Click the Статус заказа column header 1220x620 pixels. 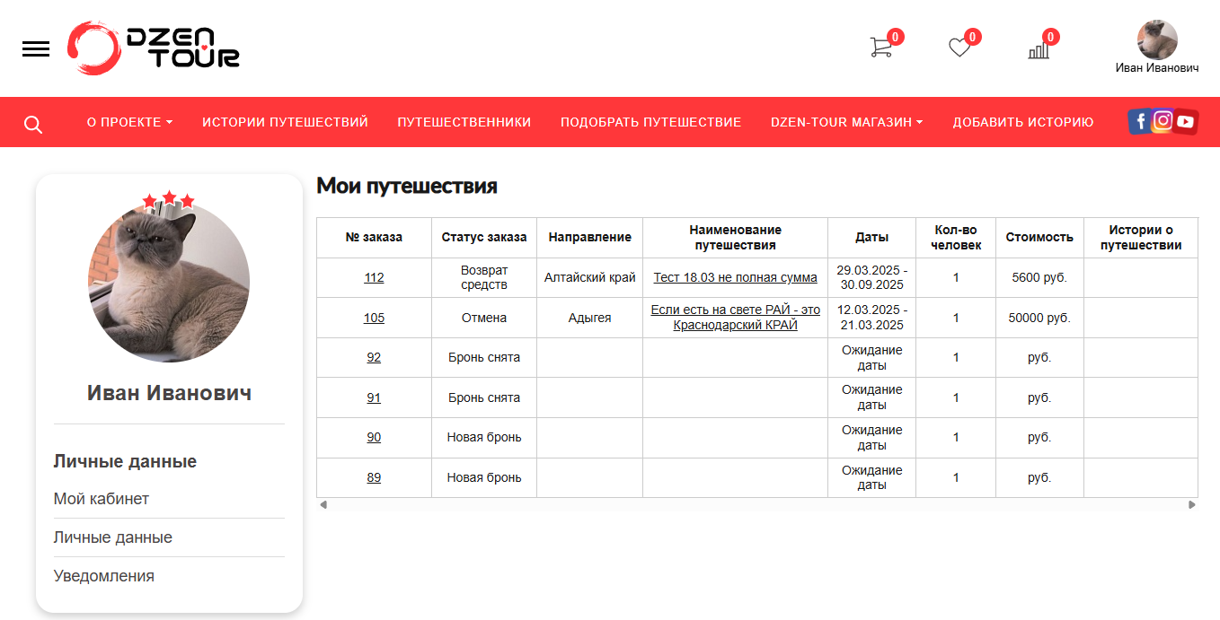coord(484,238)
